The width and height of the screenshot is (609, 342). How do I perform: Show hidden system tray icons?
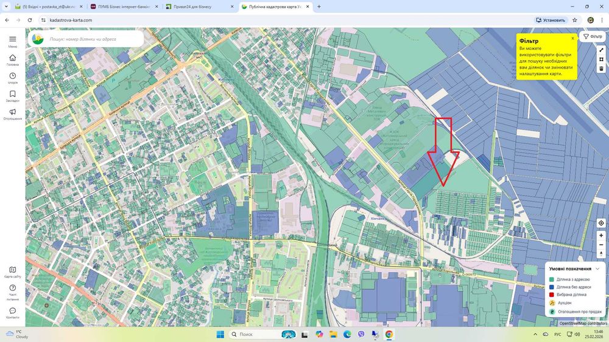pos(535,334)
